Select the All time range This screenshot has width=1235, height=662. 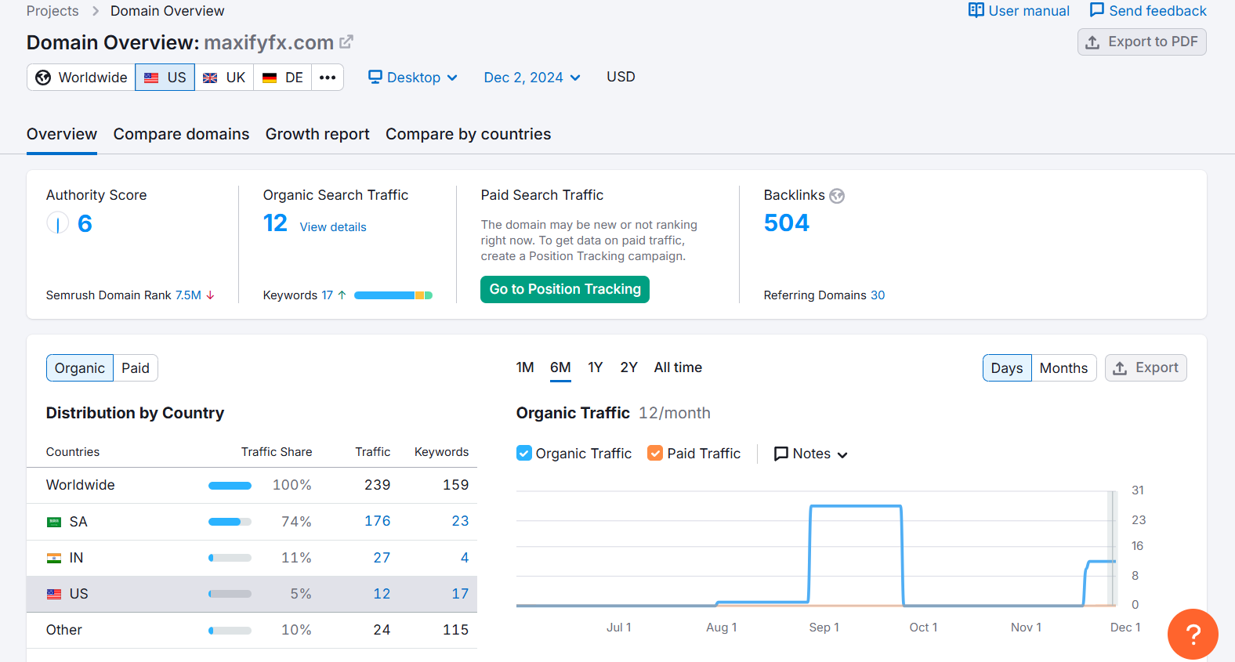click(x=678, y=367)
